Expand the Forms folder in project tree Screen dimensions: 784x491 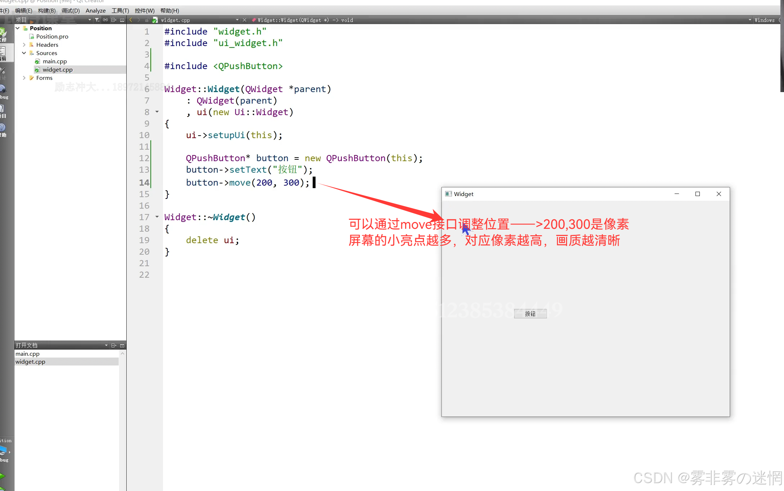24,78
